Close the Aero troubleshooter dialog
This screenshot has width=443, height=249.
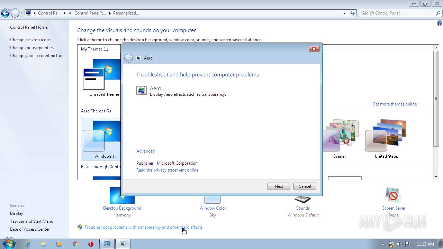coord(314,49)
